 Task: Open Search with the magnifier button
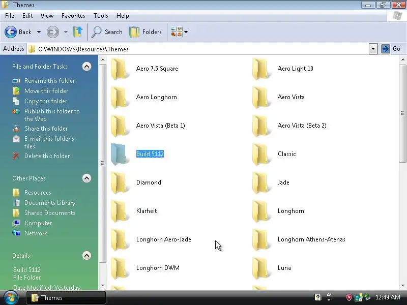click(107, 32)
